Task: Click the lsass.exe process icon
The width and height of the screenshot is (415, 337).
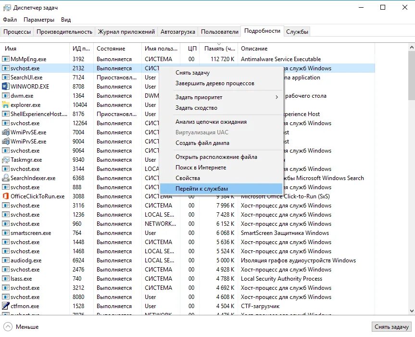Action: pos(6,278)
